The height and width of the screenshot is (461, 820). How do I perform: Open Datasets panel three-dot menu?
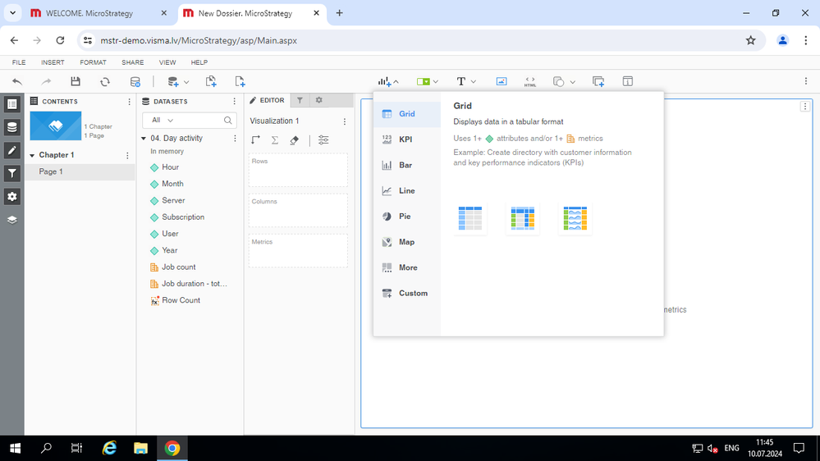coord(234,102)
